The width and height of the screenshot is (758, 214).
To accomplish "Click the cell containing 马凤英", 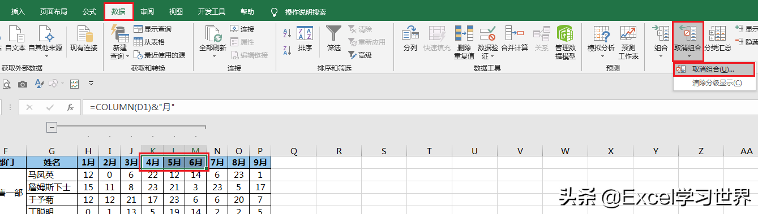I will tap(52, 174).
